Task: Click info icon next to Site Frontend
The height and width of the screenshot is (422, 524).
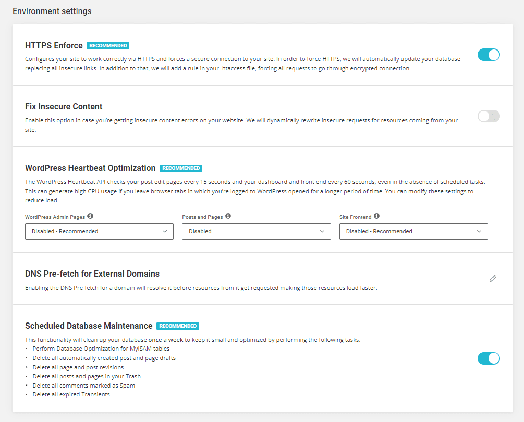Action: coord(376,216)
